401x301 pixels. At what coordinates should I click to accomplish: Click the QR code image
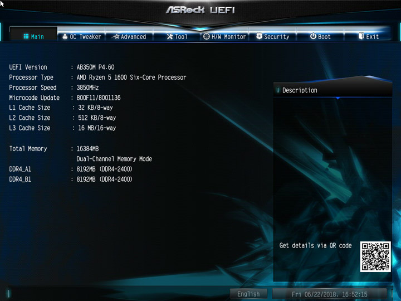(375, 257)
